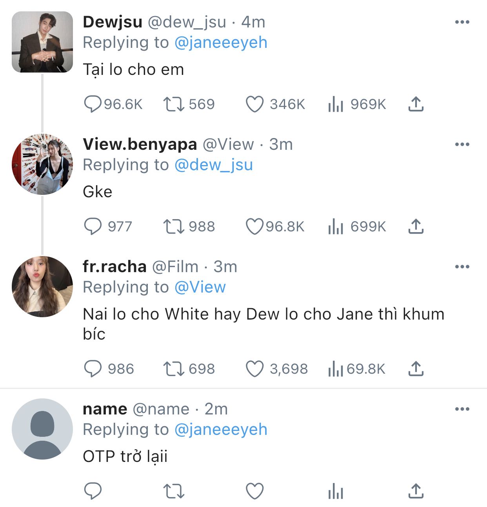
Task: View analytics for View.benyapa's tweet
Action: click(336, 227)
